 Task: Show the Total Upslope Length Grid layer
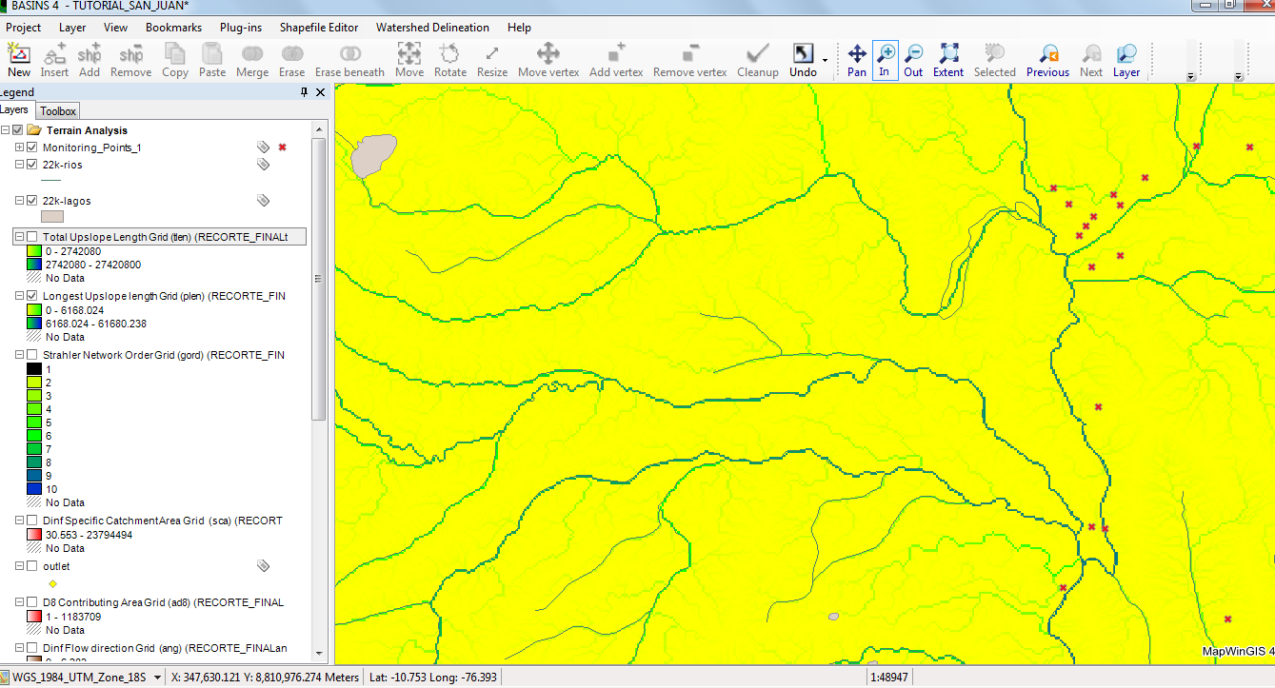pyautogui.click(x=32, y=237)
